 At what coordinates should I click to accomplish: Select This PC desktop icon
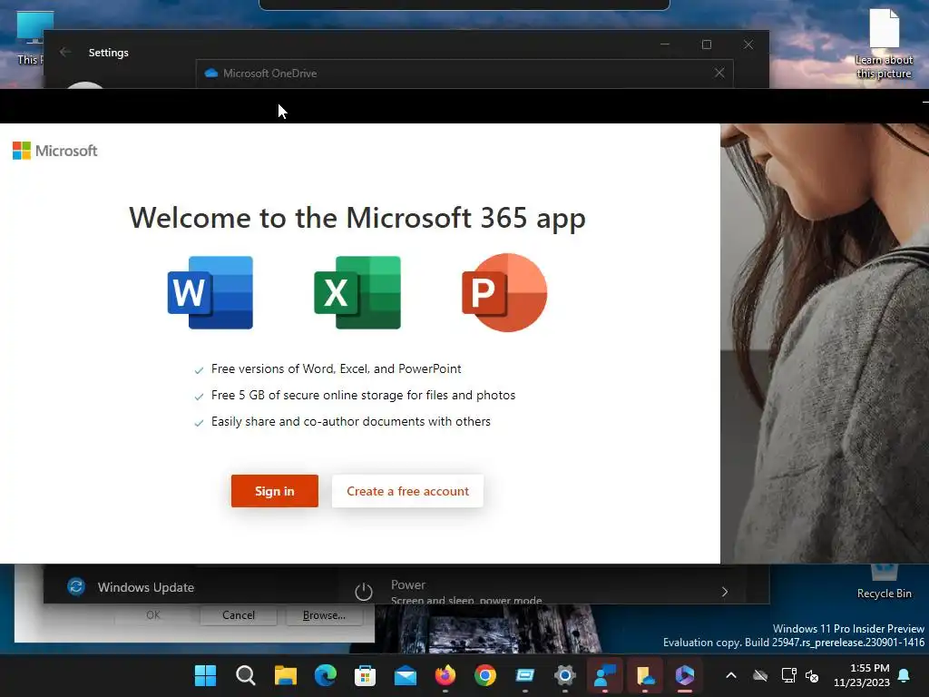[x=30, y=38]
